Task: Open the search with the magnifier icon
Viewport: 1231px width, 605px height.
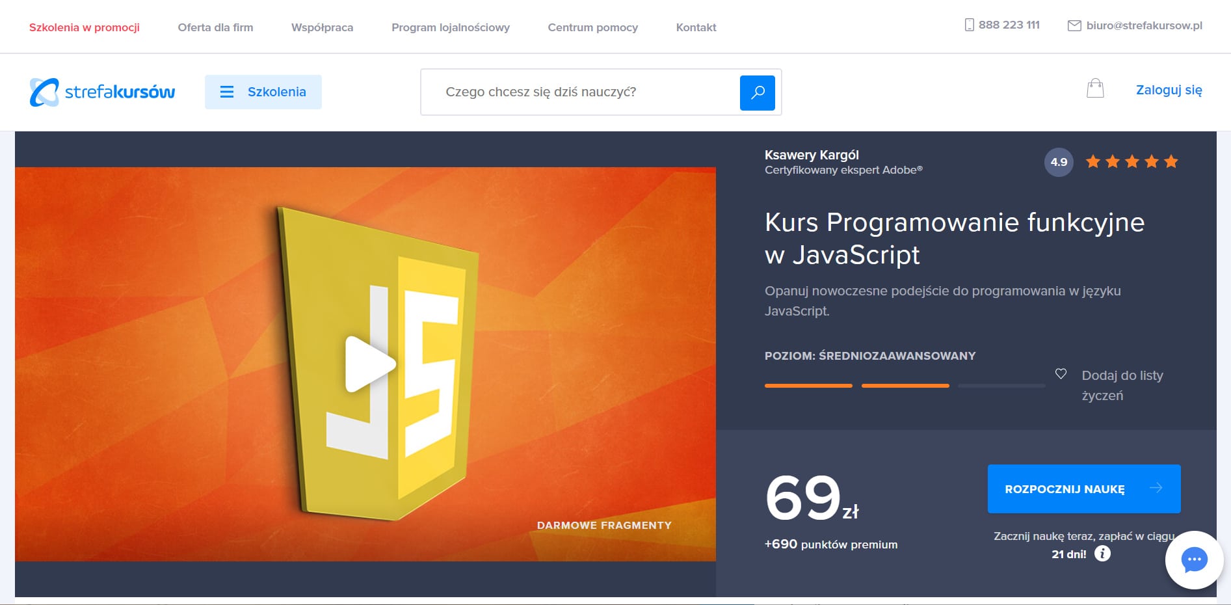Action: coord(756,92)
